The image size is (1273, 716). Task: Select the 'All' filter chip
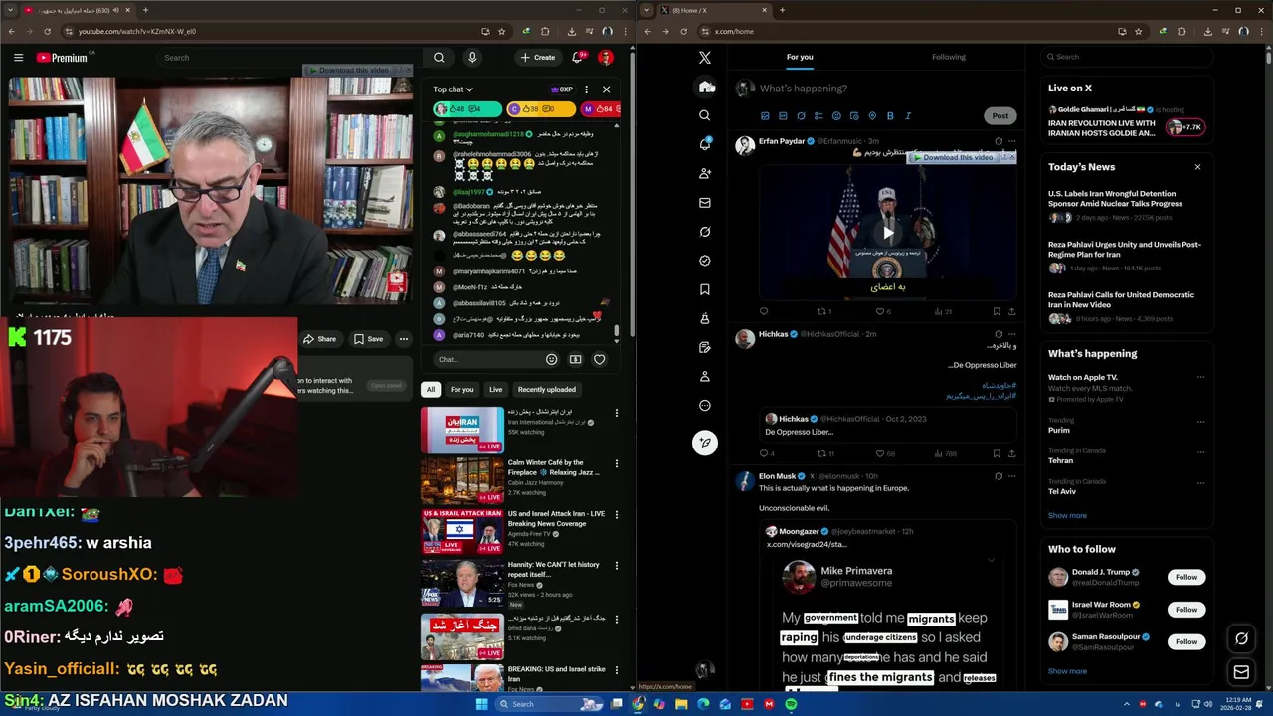point(431,389)
